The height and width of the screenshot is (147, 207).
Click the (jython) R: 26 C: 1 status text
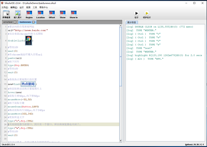click(194, 145)
